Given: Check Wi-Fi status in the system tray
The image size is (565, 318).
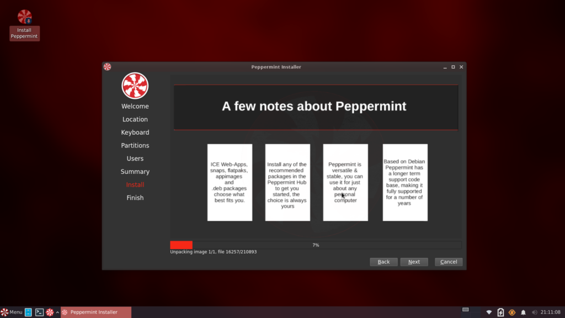Looking at the screenshot, I should (x=489, y=312).
